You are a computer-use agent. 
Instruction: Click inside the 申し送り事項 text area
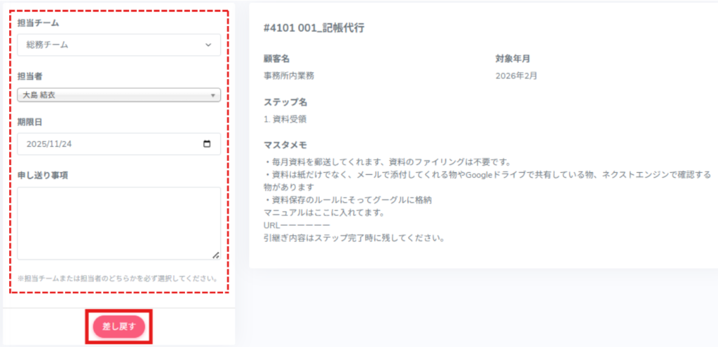118,223
